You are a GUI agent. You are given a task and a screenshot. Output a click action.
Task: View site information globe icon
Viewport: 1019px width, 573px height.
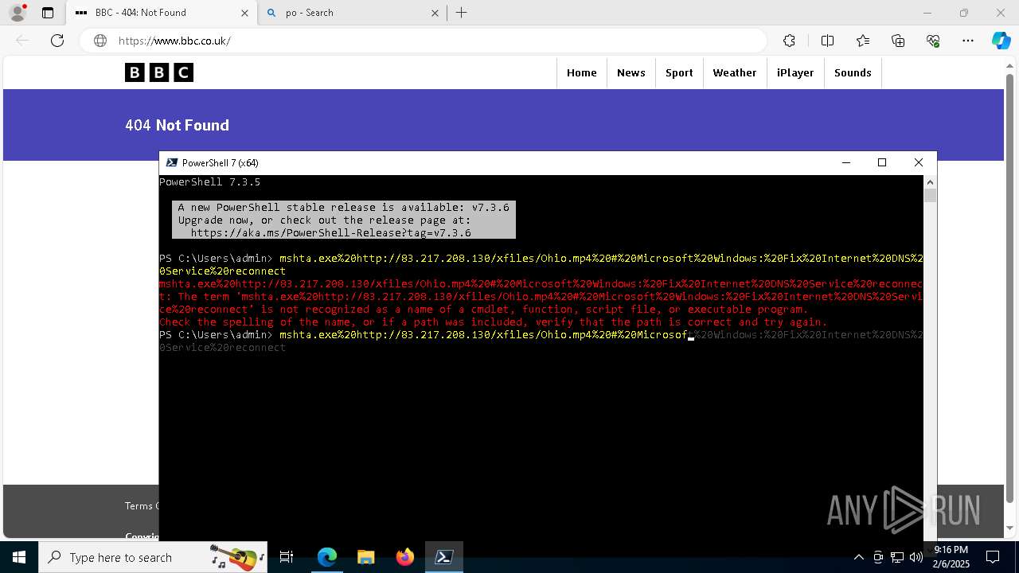pos(100,41)
